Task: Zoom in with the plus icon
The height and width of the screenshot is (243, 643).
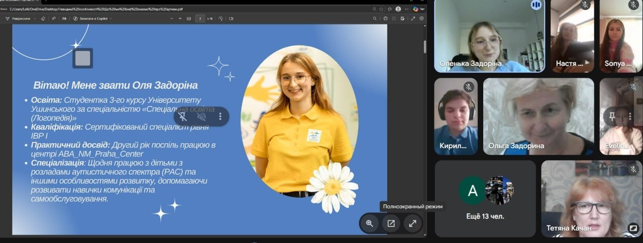Action: (x=180, y=19)
